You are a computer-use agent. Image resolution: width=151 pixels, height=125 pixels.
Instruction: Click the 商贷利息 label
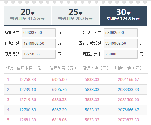[12, 33]
